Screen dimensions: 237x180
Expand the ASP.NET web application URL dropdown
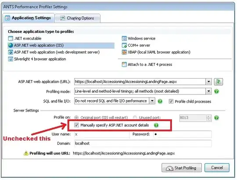tap(208, 82)
